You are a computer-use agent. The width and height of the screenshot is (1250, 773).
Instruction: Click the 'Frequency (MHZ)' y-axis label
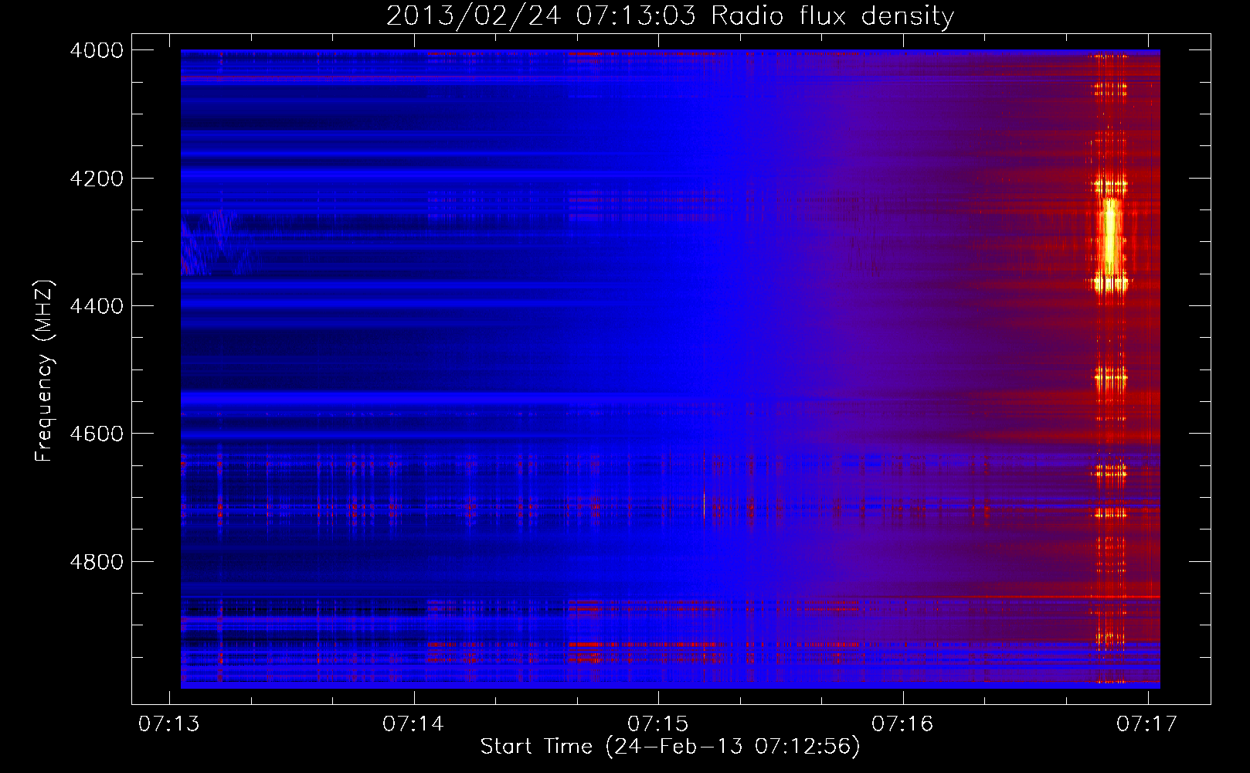pos(44,371)
